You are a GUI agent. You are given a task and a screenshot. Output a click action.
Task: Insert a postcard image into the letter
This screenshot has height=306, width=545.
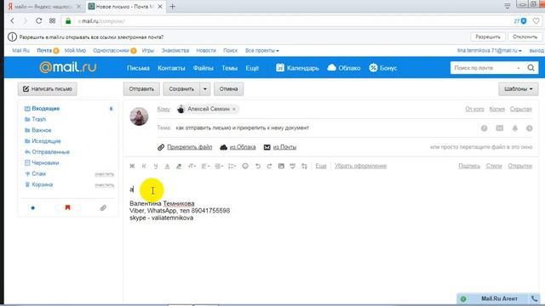pyautogui.click(x=281, y=167)
